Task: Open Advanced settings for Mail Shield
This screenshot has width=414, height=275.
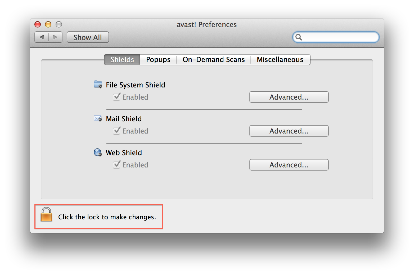Action: pyautogui.click(x=289, y=131)
